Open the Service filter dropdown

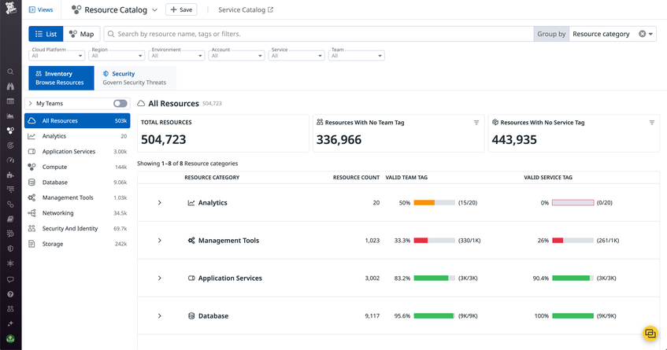click(297, 56)
